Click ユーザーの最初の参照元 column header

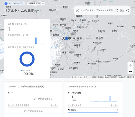[19, 105]
